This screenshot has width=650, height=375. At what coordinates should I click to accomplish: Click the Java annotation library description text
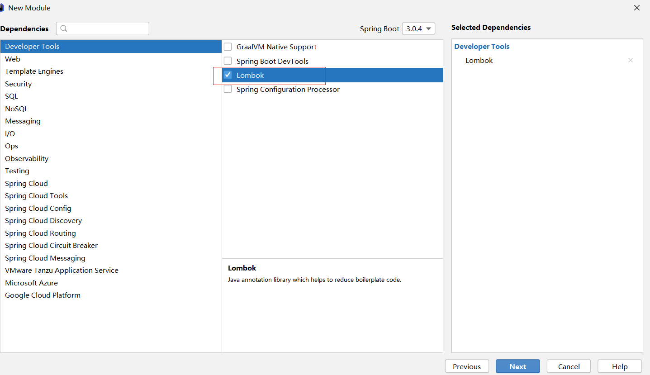[315, 280]
